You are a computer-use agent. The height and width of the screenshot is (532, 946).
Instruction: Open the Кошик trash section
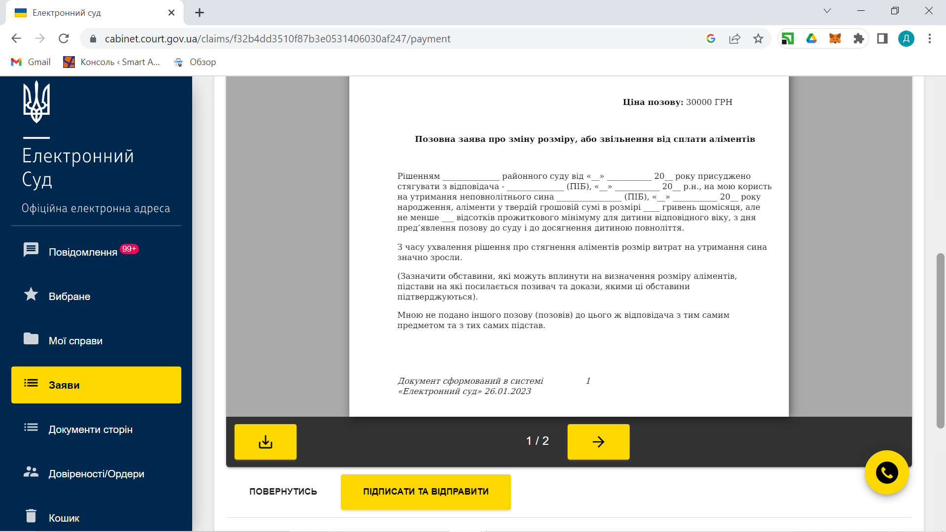(64, 518)
